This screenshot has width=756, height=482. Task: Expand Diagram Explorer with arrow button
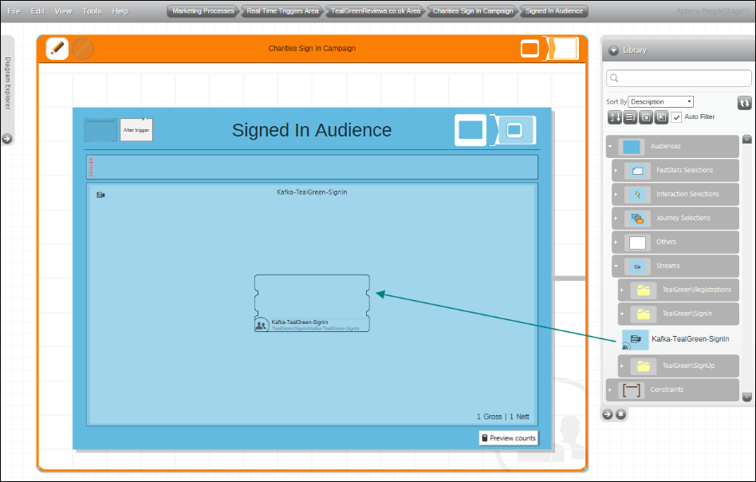point(7,139)
